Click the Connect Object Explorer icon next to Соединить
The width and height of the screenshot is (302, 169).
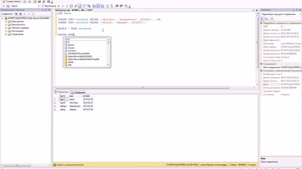17,14
